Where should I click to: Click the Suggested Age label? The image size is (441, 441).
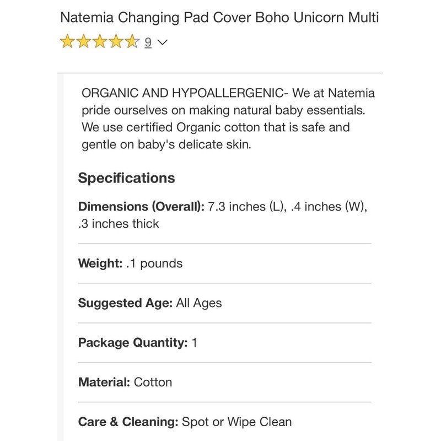[x=125, y=303]
